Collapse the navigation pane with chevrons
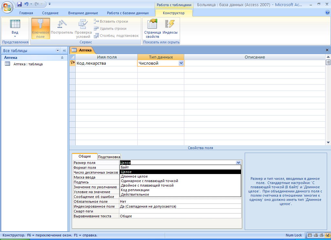Screen dimensions: 331x240 click(64, 50)
